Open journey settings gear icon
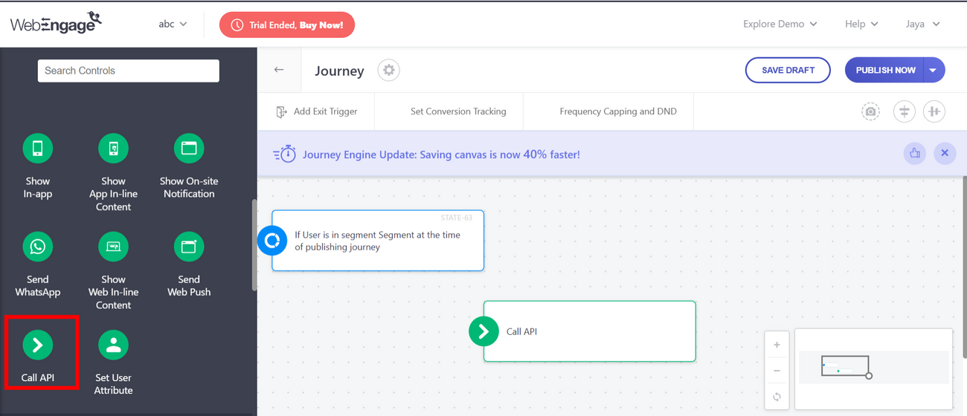 pyautogui.click(x=388, y=71)
